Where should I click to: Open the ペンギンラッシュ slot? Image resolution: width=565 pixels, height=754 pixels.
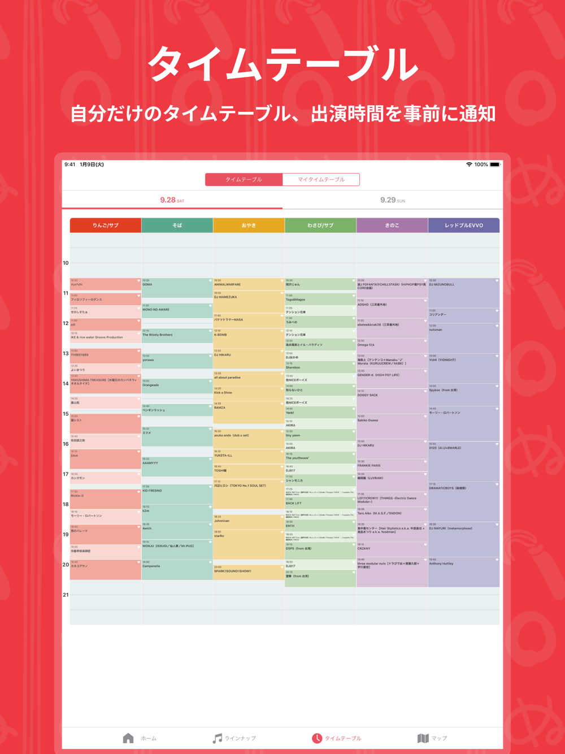(x=177, y=409)
